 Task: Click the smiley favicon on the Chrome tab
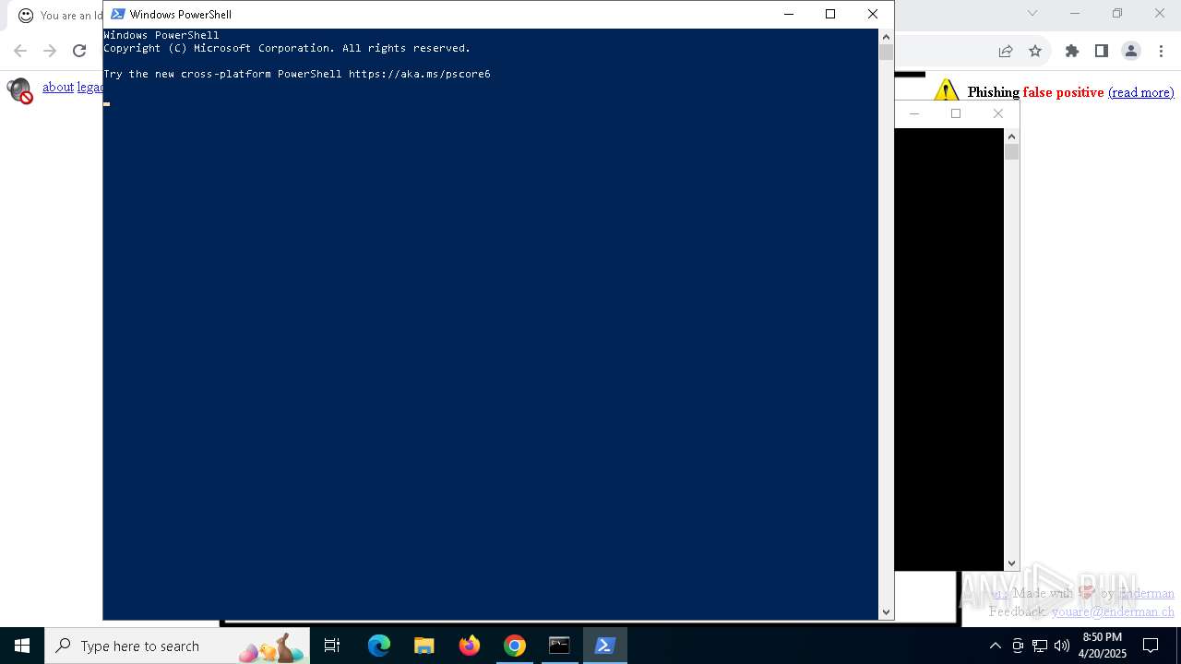pyautogui.click(x=26, y=15)
